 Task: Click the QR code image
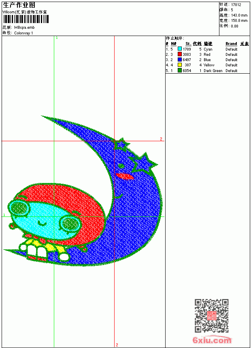[212, 316]
